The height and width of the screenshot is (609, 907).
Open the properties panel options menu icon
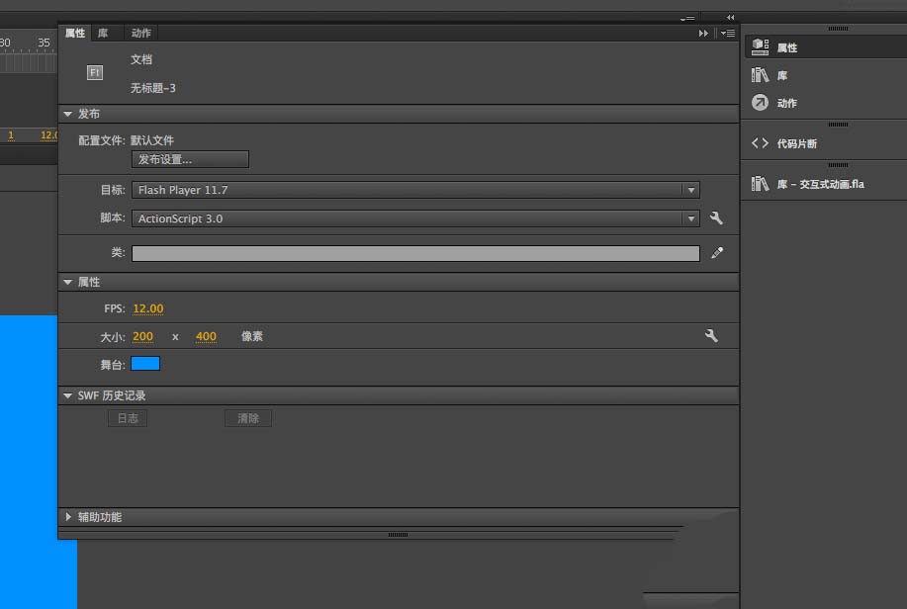[x=728, y=34]
